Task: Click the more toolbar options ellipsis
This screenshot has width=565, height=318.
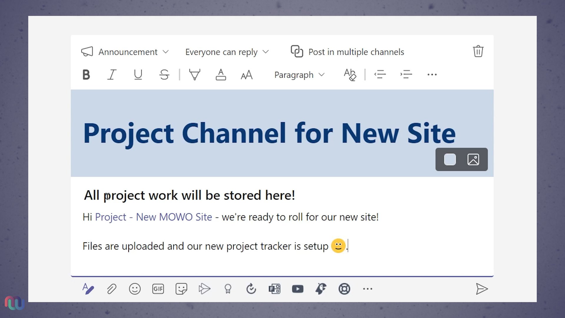Action: click(432, 74)
